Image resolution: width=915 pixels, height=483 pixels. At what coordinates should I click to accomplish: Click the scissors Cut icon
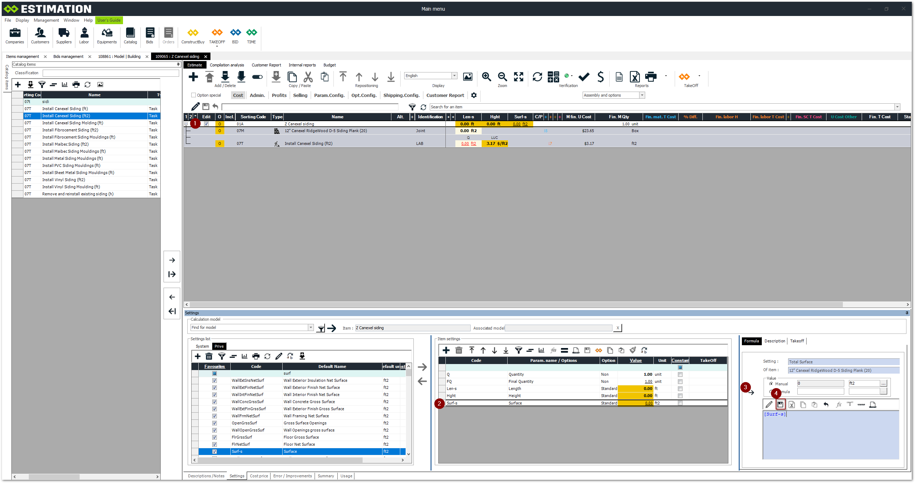point(308,76)
